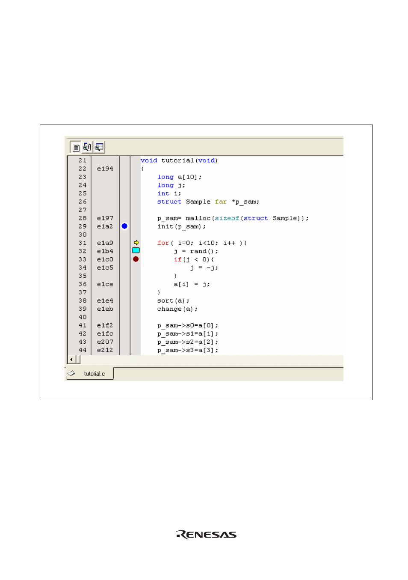Click the 'void tutorial(void)' line
Image resolution: width=408 pixels, height=580 pixels.
point(179,161)
